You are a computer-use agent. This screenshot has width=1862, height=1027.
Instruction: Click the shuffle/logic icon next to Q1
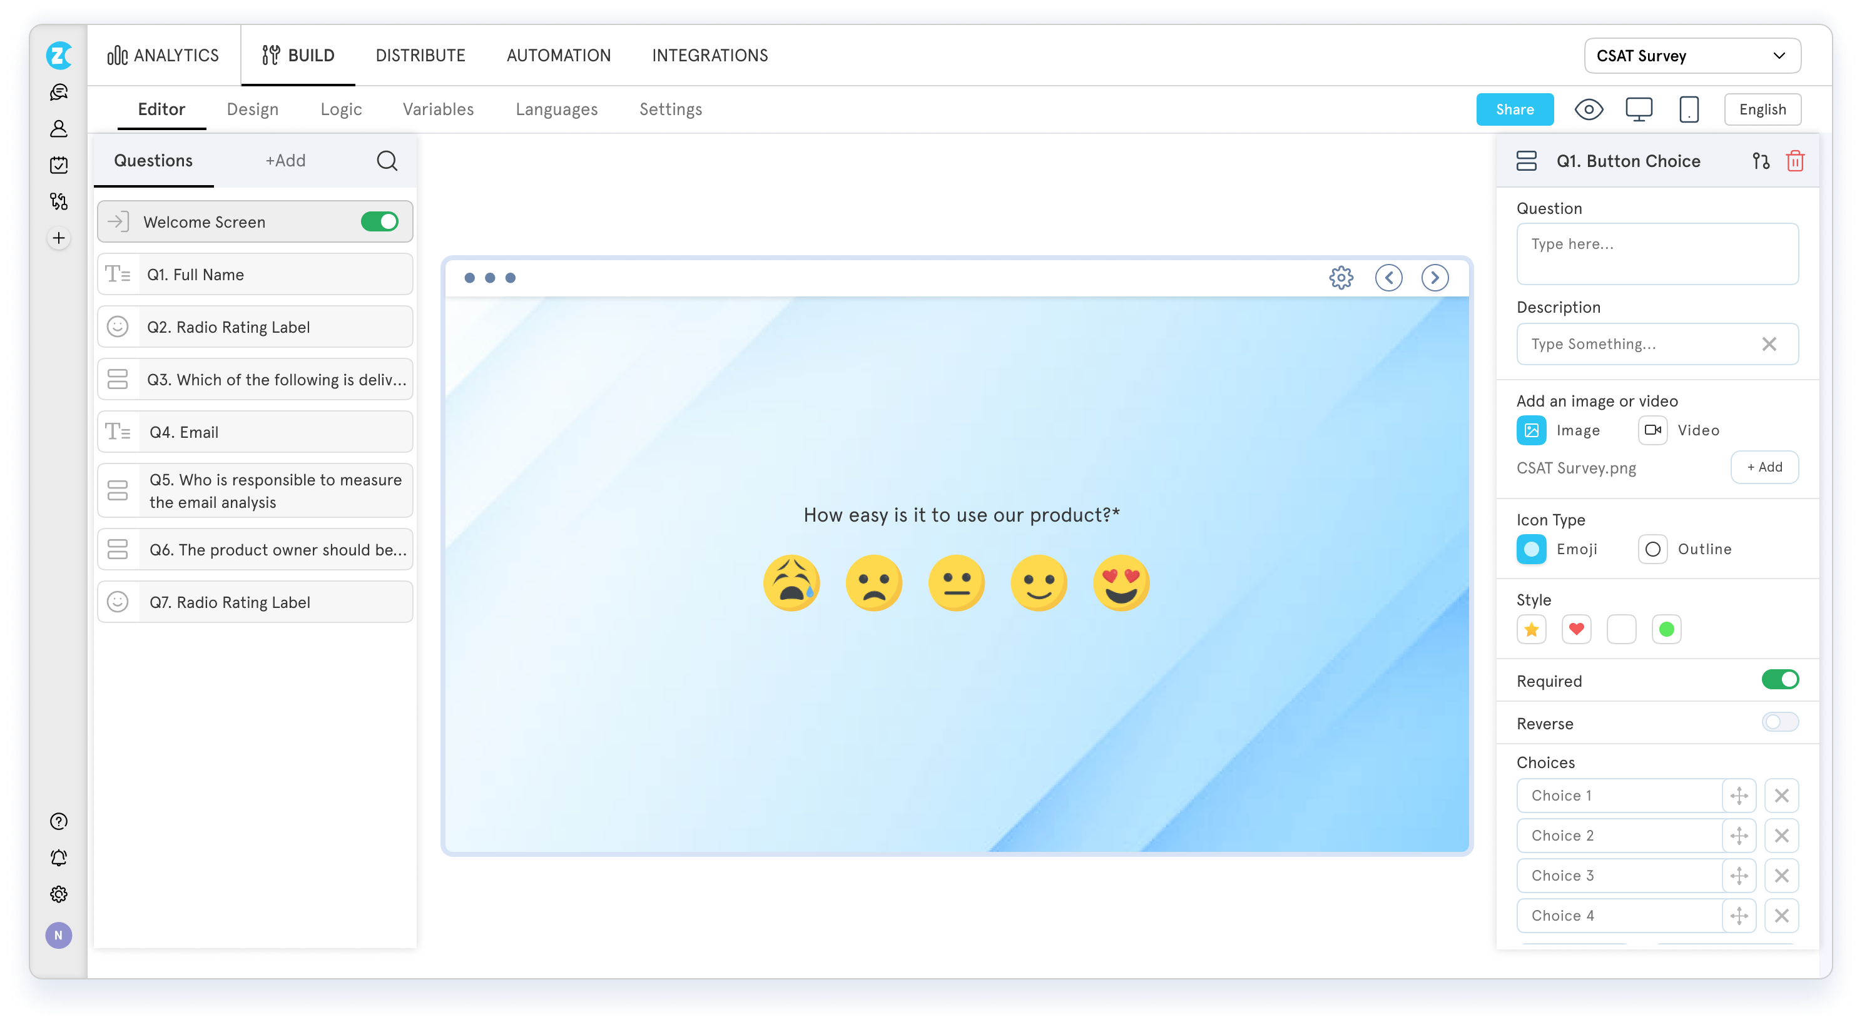[x=1761, y=161]
